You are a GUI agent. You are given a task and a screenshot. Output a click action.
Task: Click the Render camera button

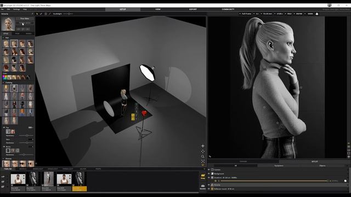[202, 187]
